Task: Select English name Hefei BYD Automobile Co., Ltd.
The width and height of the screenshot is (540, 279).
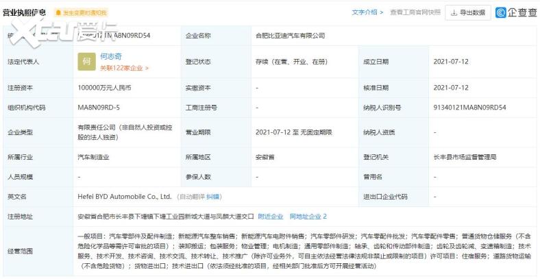Action: pos(125,197)
